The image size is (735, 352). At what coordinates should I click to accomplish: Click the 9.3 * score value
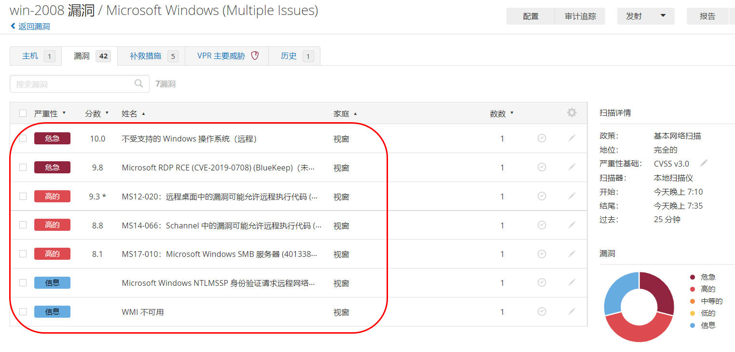97,197
